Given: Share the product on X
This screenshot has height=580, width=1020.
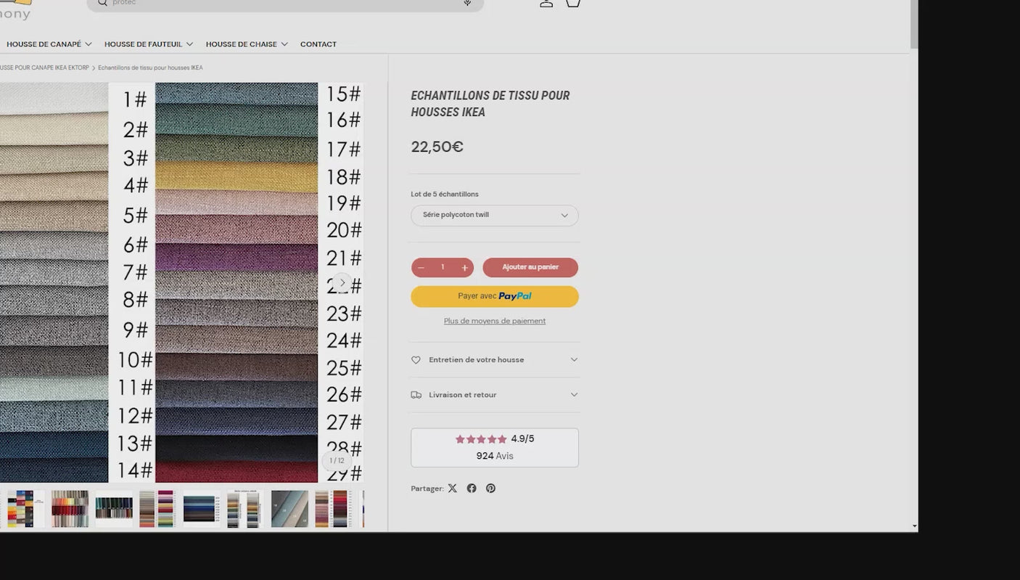Looking at the screenshot, I should pyautogui.click(x=453, y=489).
